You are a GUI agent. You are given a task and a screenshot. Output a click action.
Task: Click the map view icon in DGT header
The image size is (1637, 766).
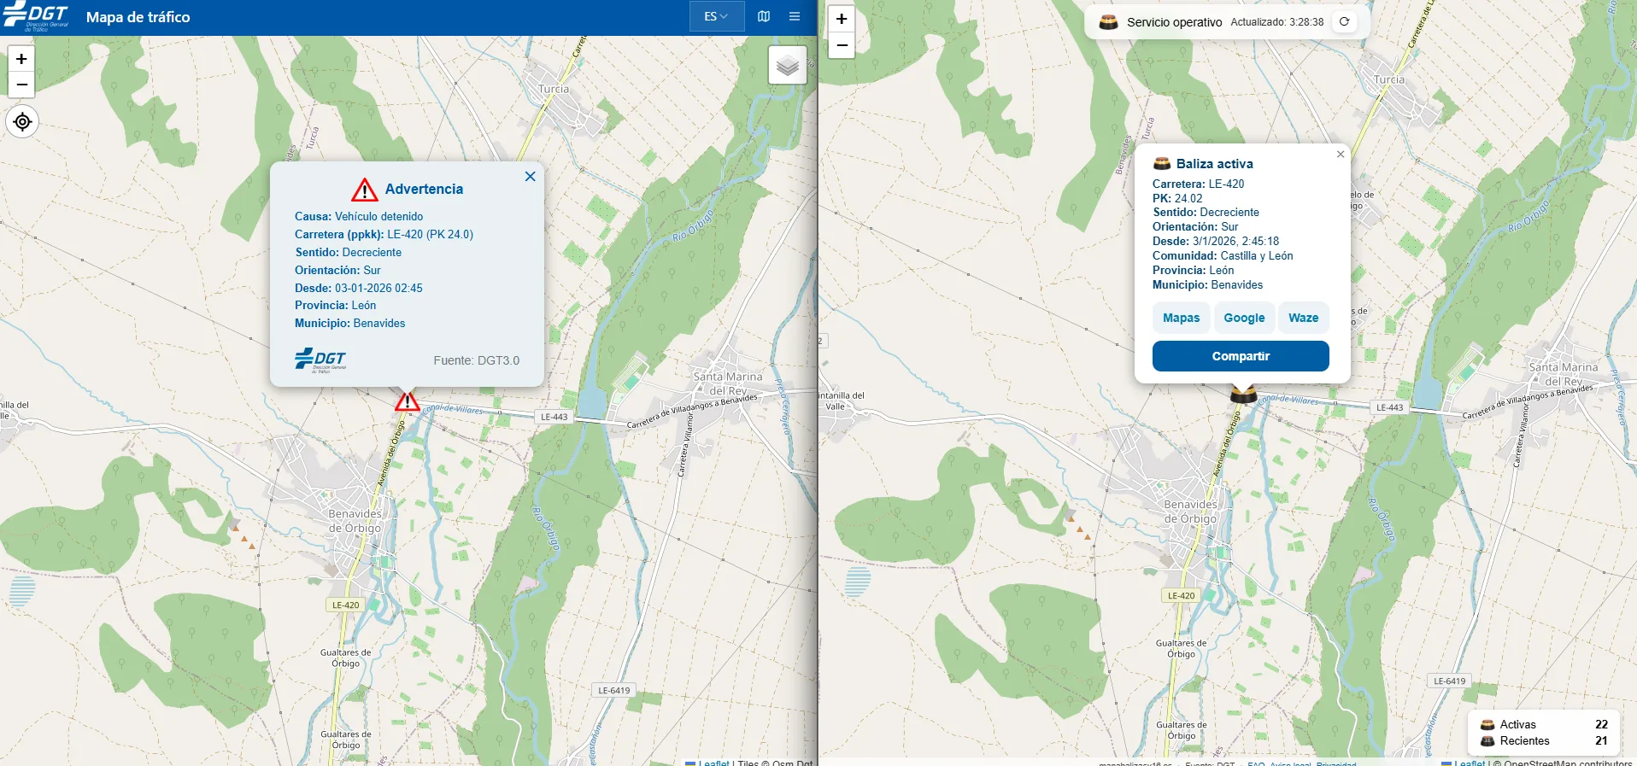tap(764, 16)
